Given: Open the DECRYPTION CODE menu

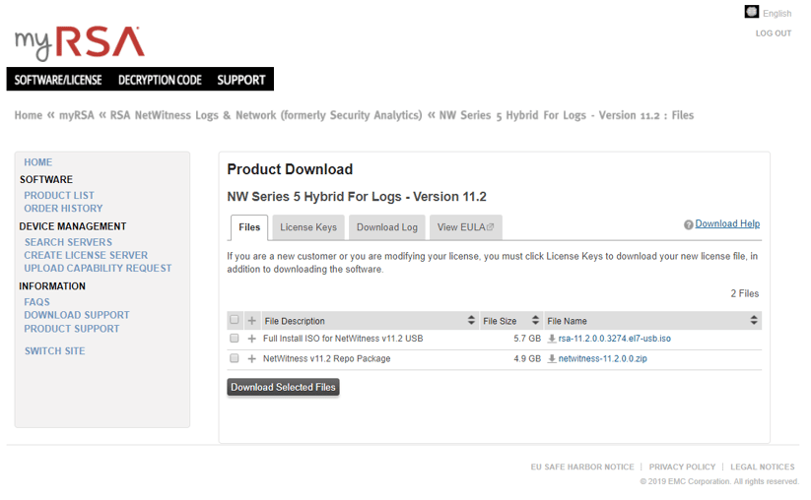Looking at the screenshot, I should (x=160, y=80).
